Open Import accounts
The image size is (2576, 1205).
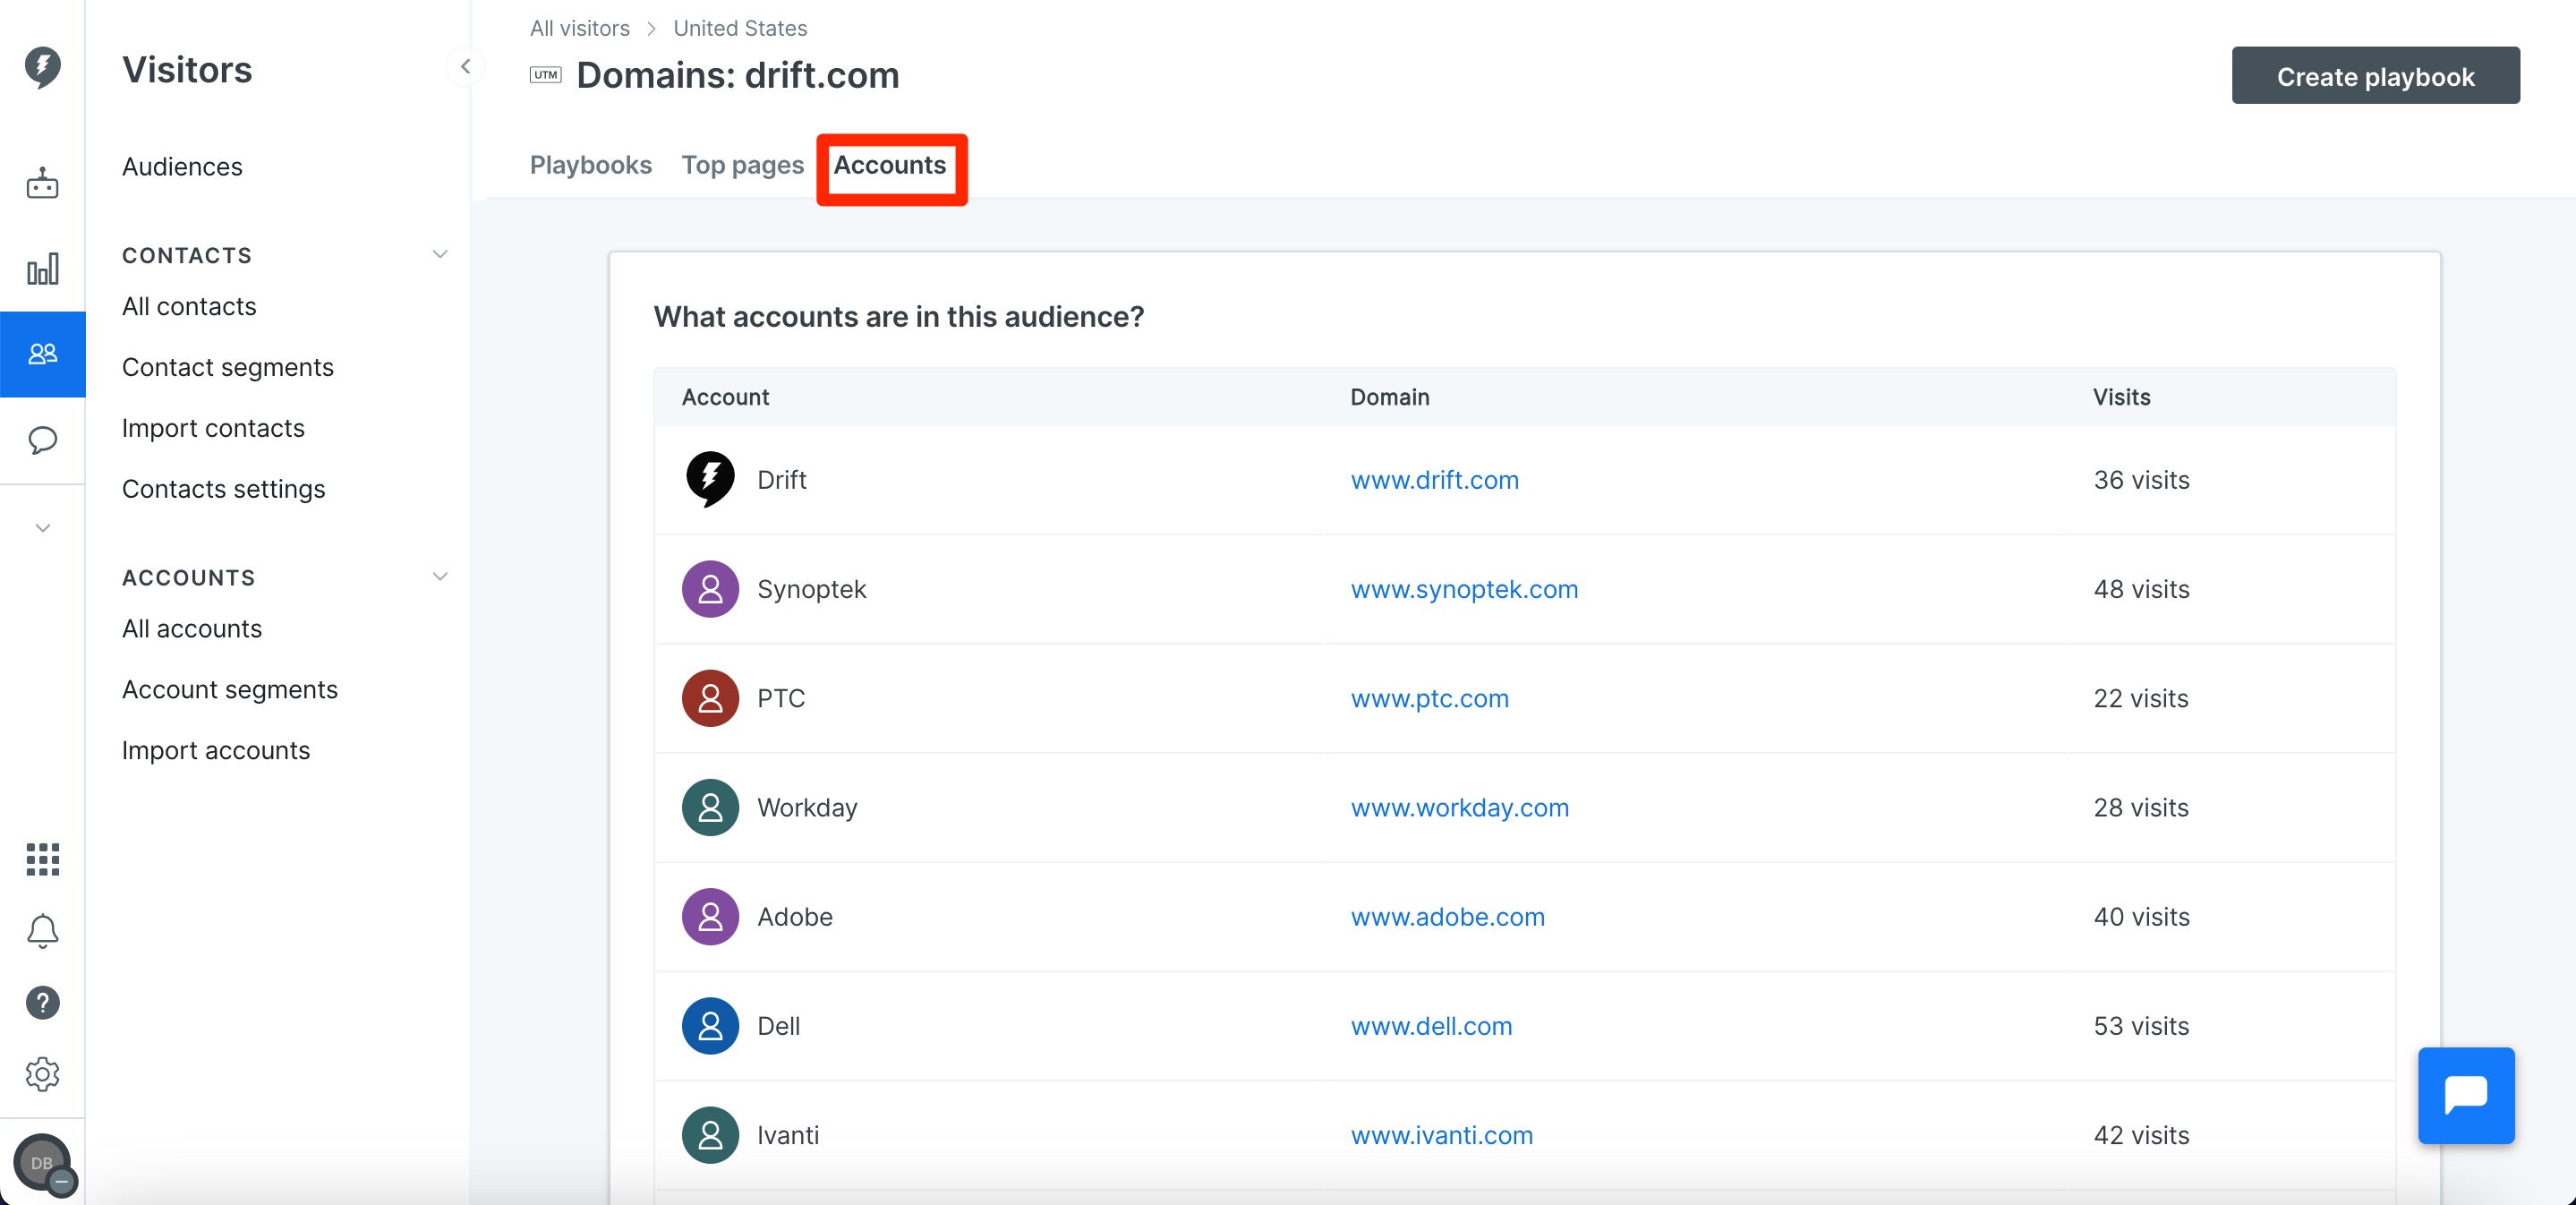click(x=216, y=749)
